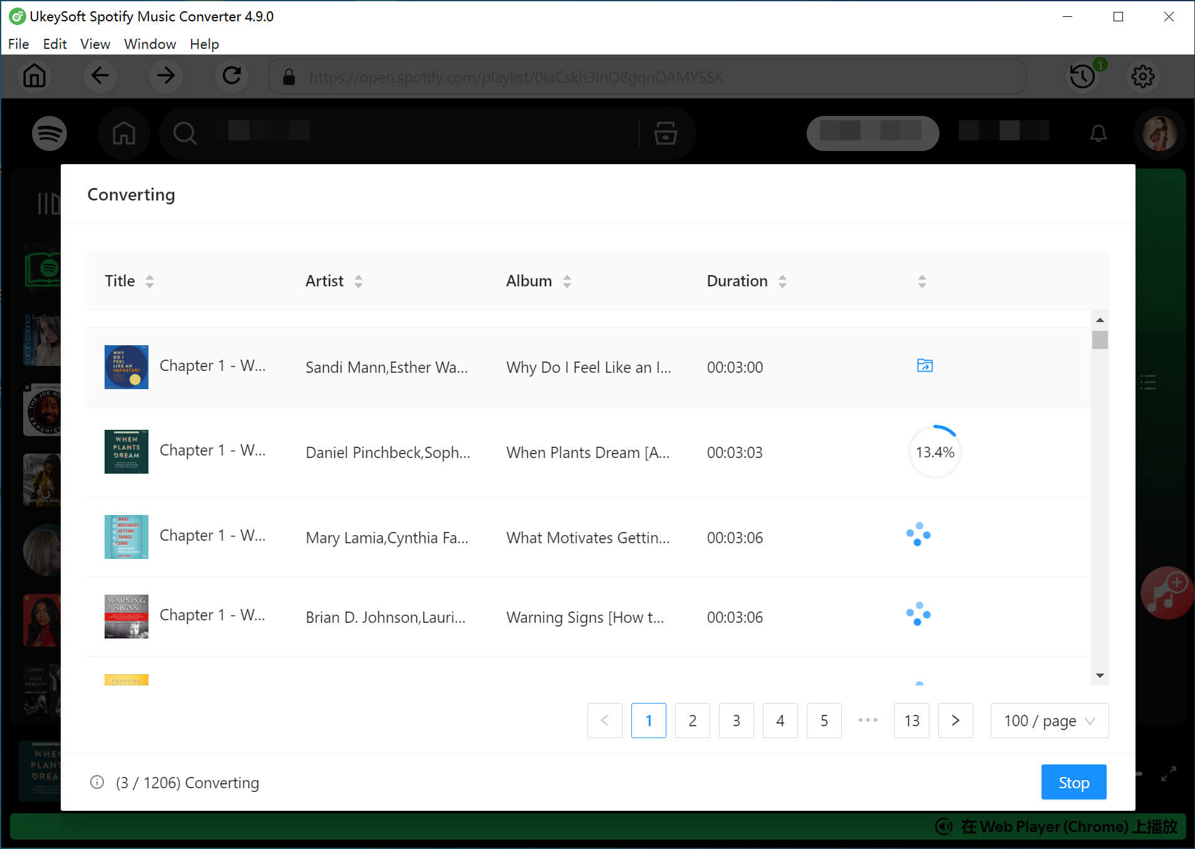
Task: Open Spotify web player Home icon
Action: (x=123, y=133)
